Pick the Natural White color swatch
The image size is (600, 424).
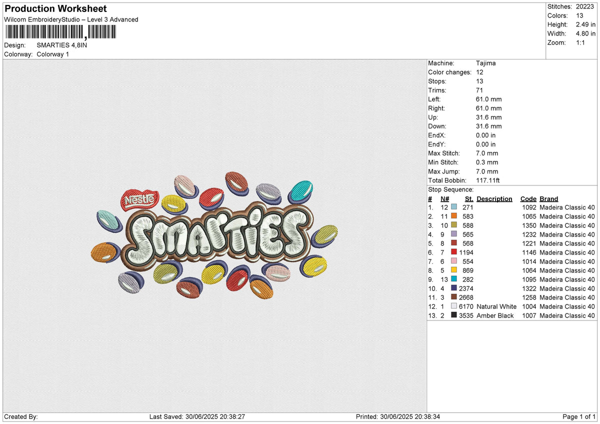[454, 306]
